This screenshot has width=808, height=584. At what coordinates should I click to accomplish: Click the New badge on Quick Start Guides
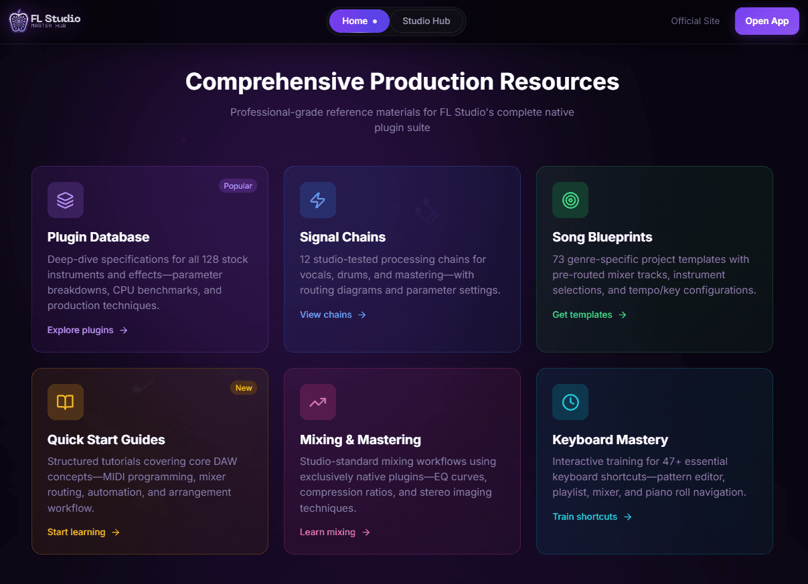(x=244, y=388)
